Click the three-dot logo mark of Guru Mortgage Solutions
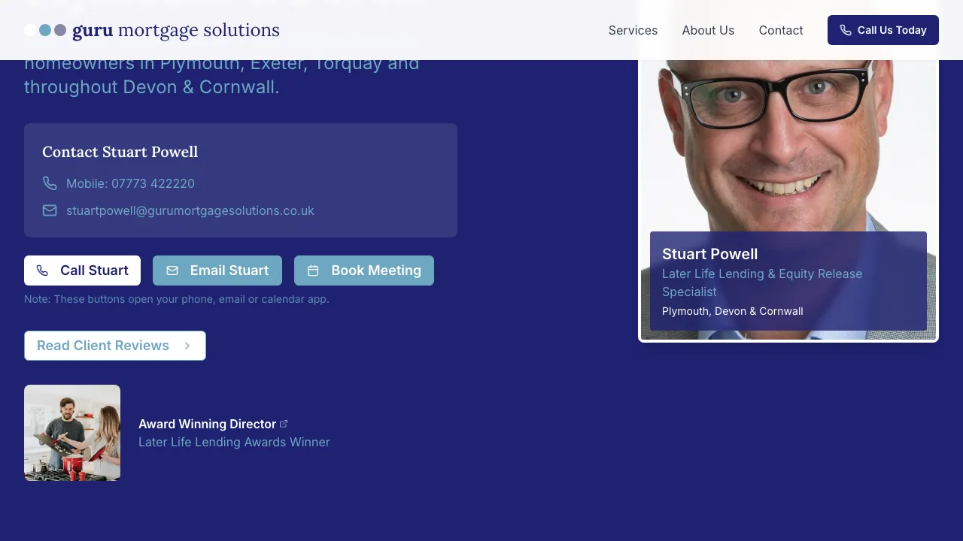963x541 pixels. 44,30
